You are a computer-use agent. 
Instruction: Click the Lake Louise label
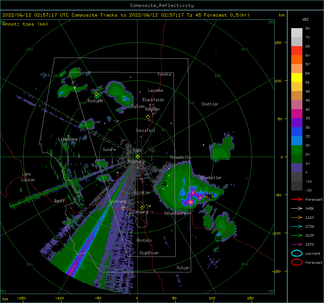[28, 177]
